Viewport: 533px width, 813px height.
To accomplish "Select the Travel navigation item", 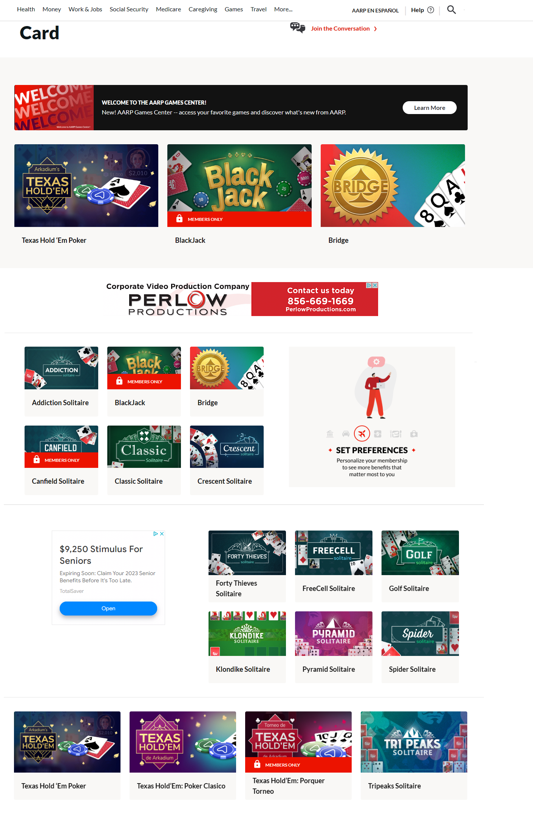I will [x=258, y=9].
